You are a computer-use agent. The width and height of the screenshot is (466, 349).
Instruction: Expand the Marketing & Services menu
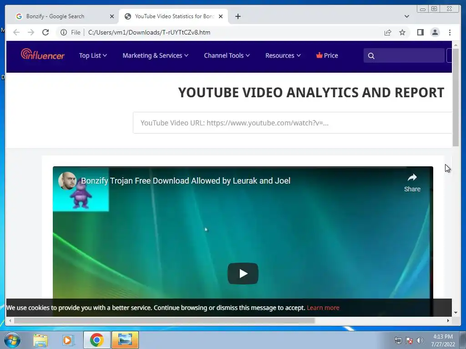pyautogui.click(x=156, y=55)
